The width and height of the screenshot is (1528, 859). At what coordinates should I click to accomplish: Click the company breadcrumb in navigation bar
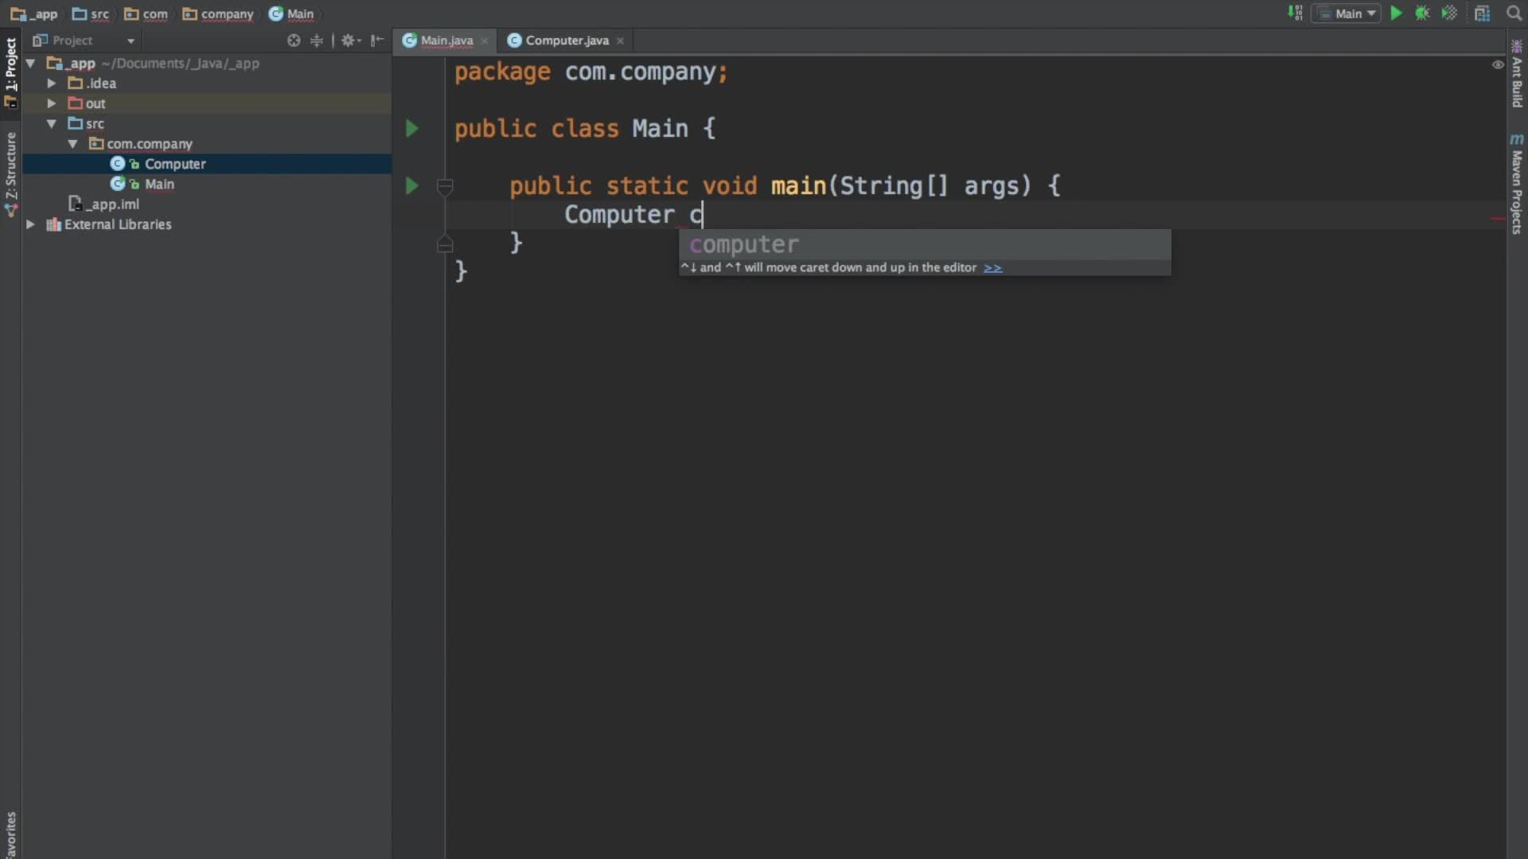point(218,14)
